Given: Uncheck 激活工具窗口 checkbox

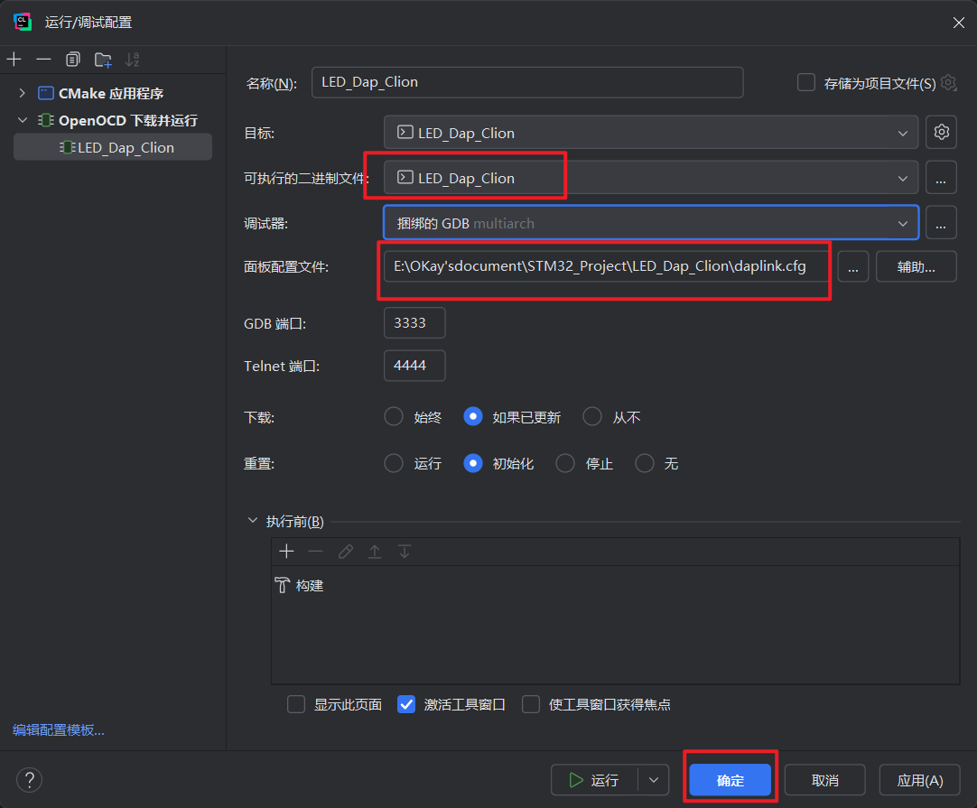Looking at the screenshot, I should click(406, 704).
